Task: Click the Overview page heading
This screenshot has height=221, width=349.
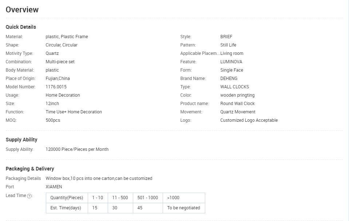Action: click(22, 10)
